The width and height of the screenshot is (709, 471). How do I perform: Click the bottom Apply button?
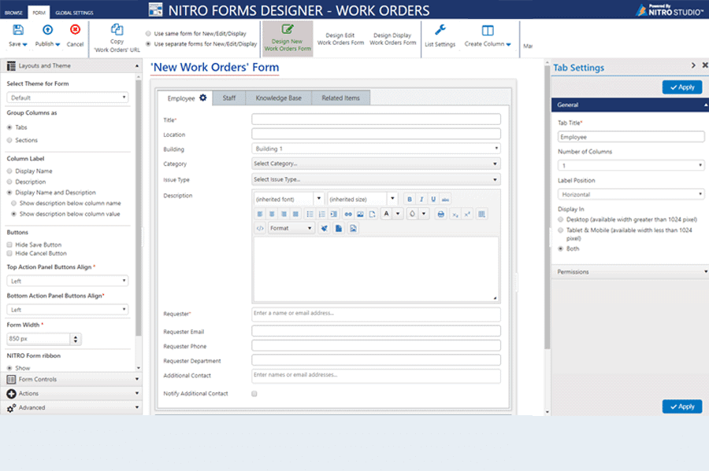point(682,407)
